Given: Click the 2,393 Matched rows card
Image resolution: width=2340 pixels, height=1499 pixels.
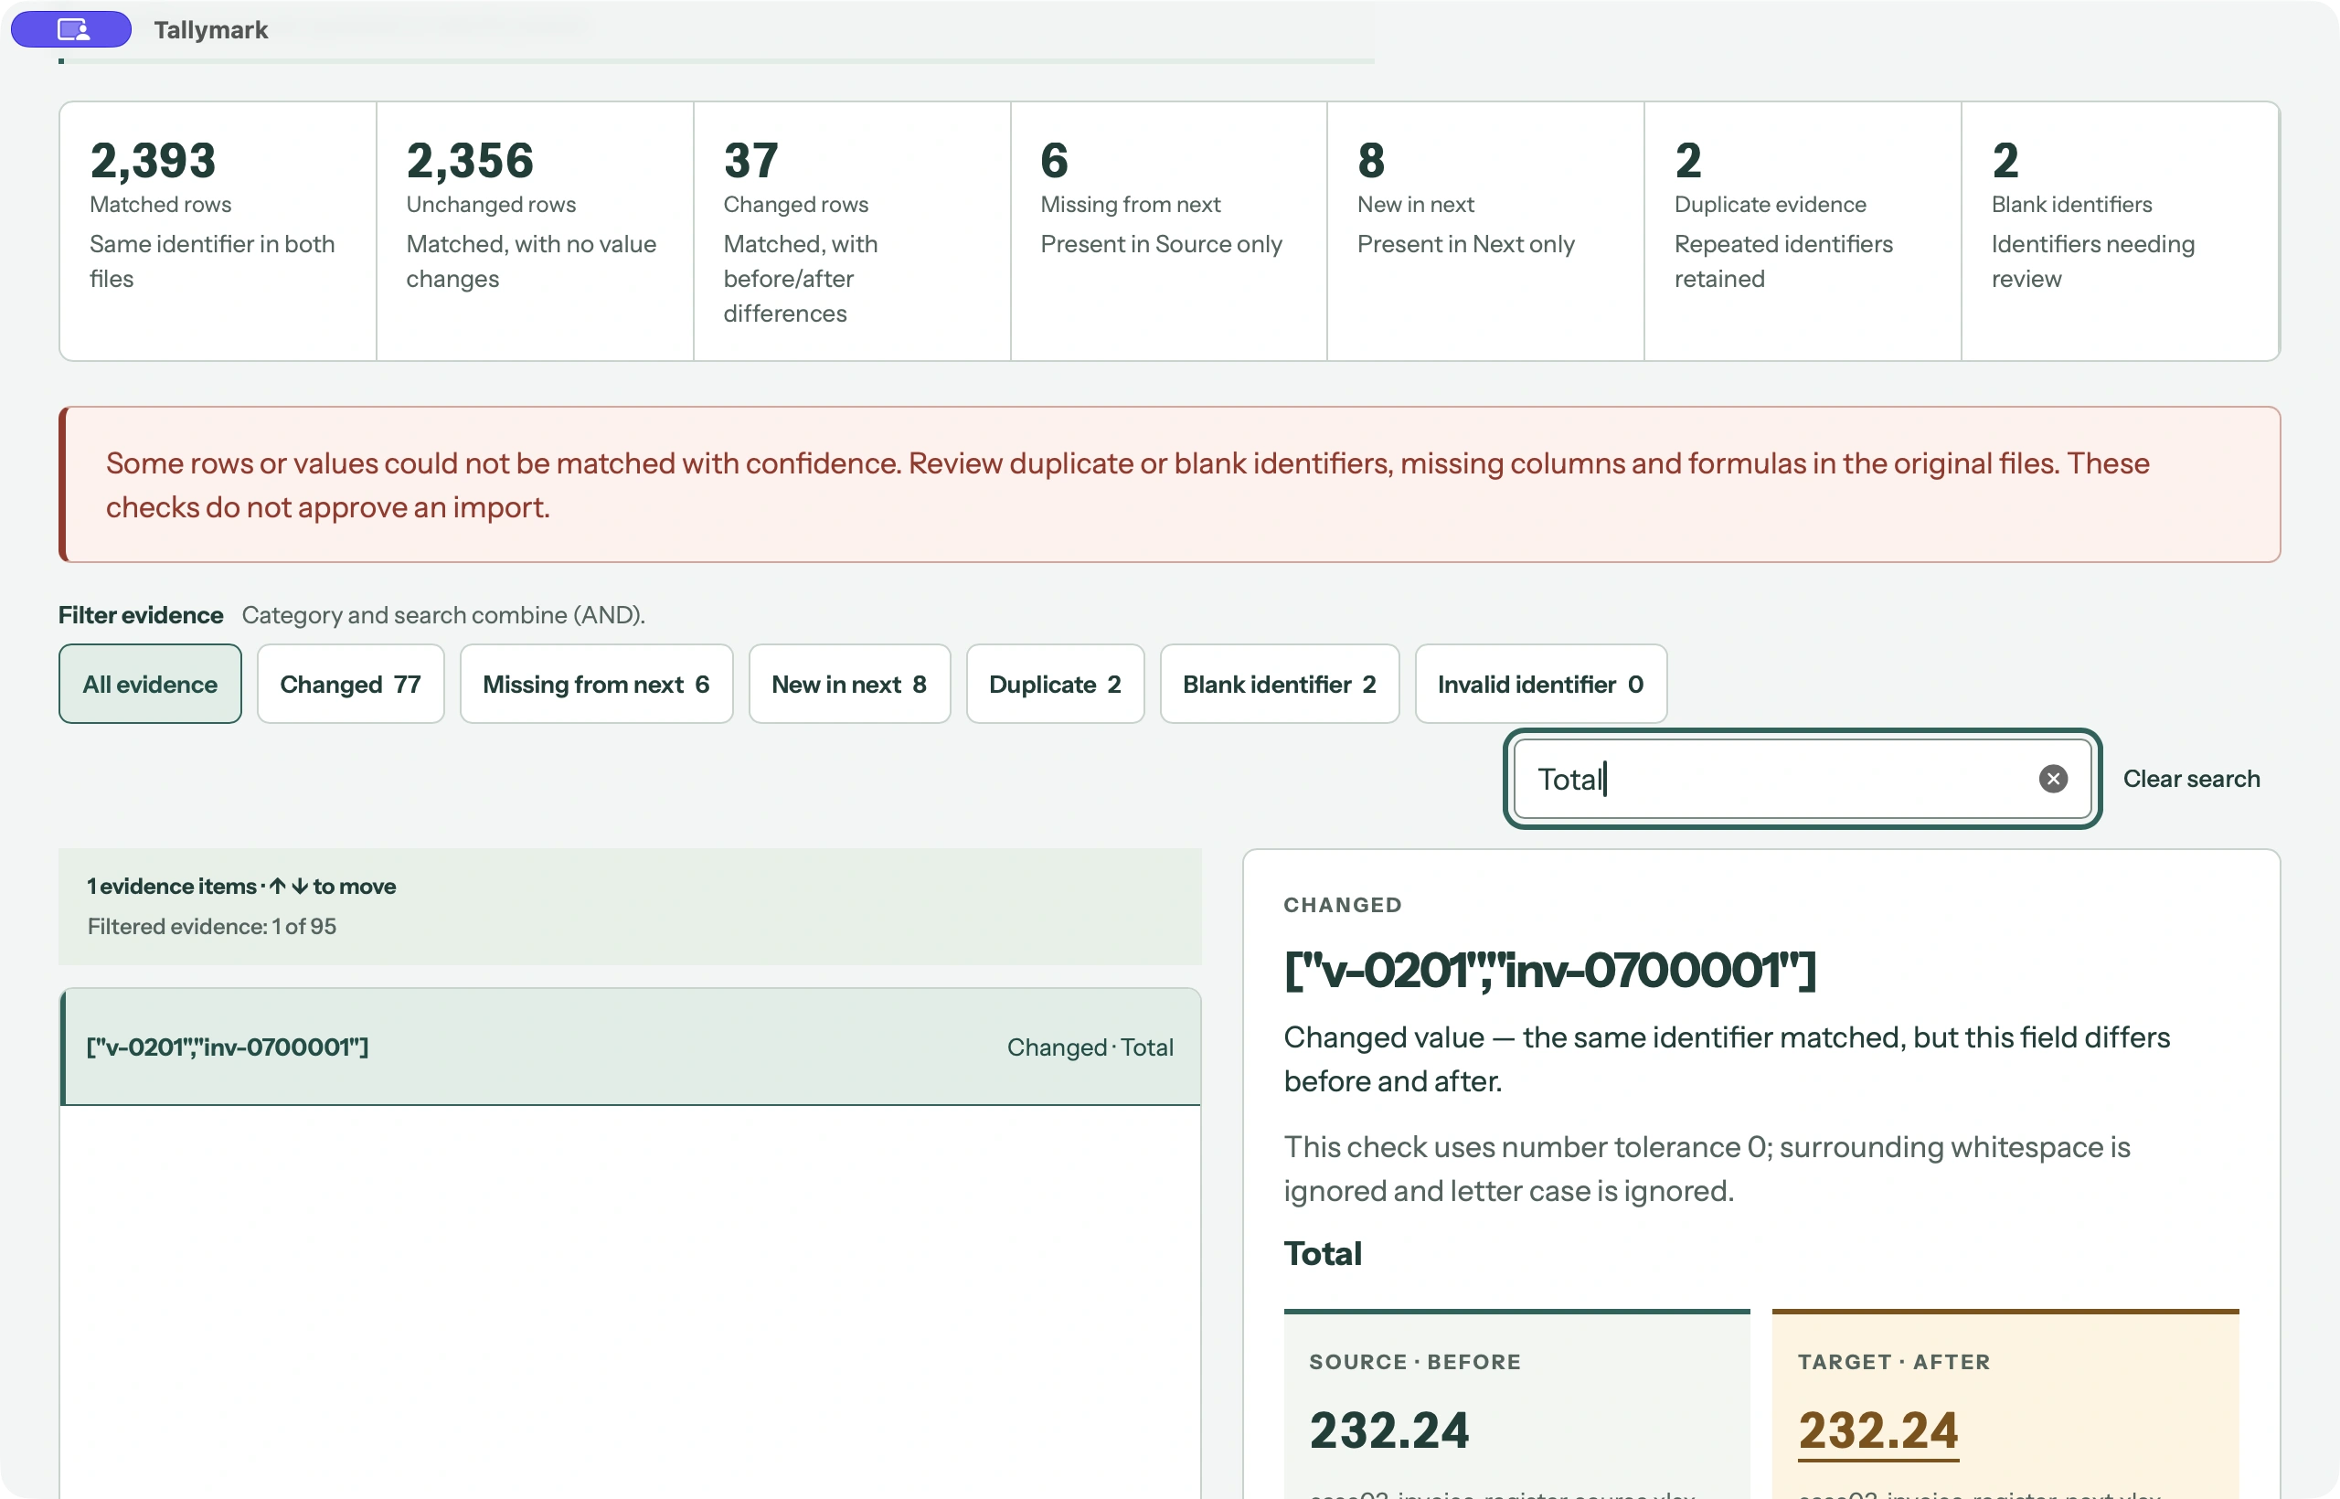Looking at the screenshot, I should tap(218, 231).
